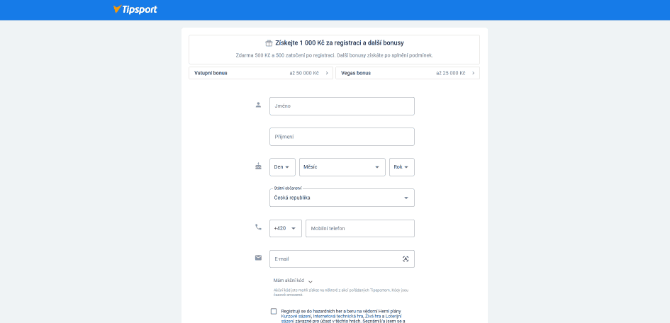This screenshot has height=323, width=670.
Task: Tick the Registruji se do hazardních her checkbox
Action: coord(274,312)
